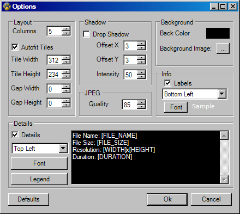
Task: Decrease the Columns value with down arrow
Action: [66, 33]
